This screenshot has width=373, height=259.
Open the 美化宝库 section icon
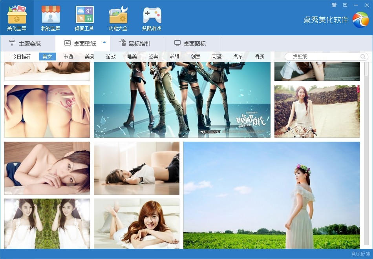pyautogui.click(x=17, y=15)
